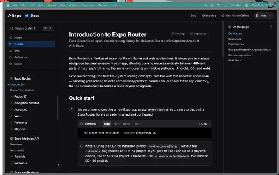Click the circular icon beside On this page

point(271,27)
